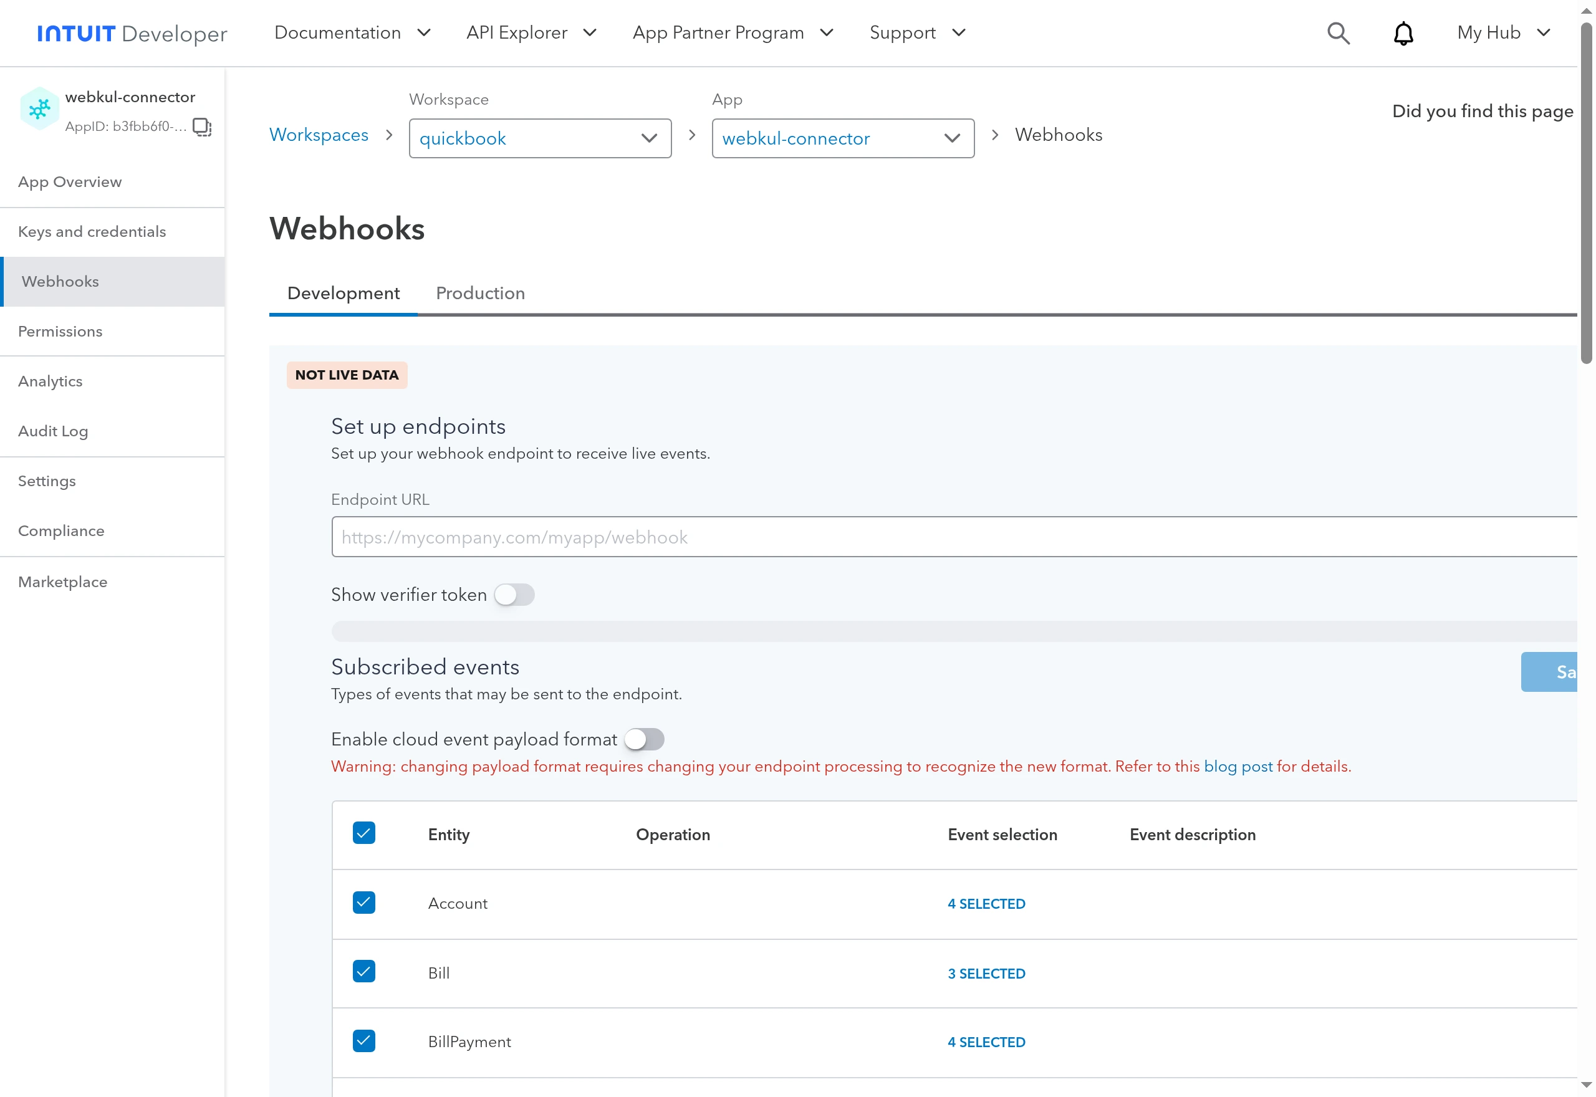Open the App webkul-connector dropdown
The height and width of the screenshot is (1097, 1596).
point(844,138)
